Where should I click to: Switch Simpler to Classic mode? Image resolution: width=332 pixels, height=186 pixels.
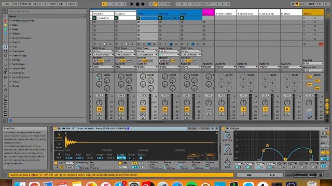(59, 136)
